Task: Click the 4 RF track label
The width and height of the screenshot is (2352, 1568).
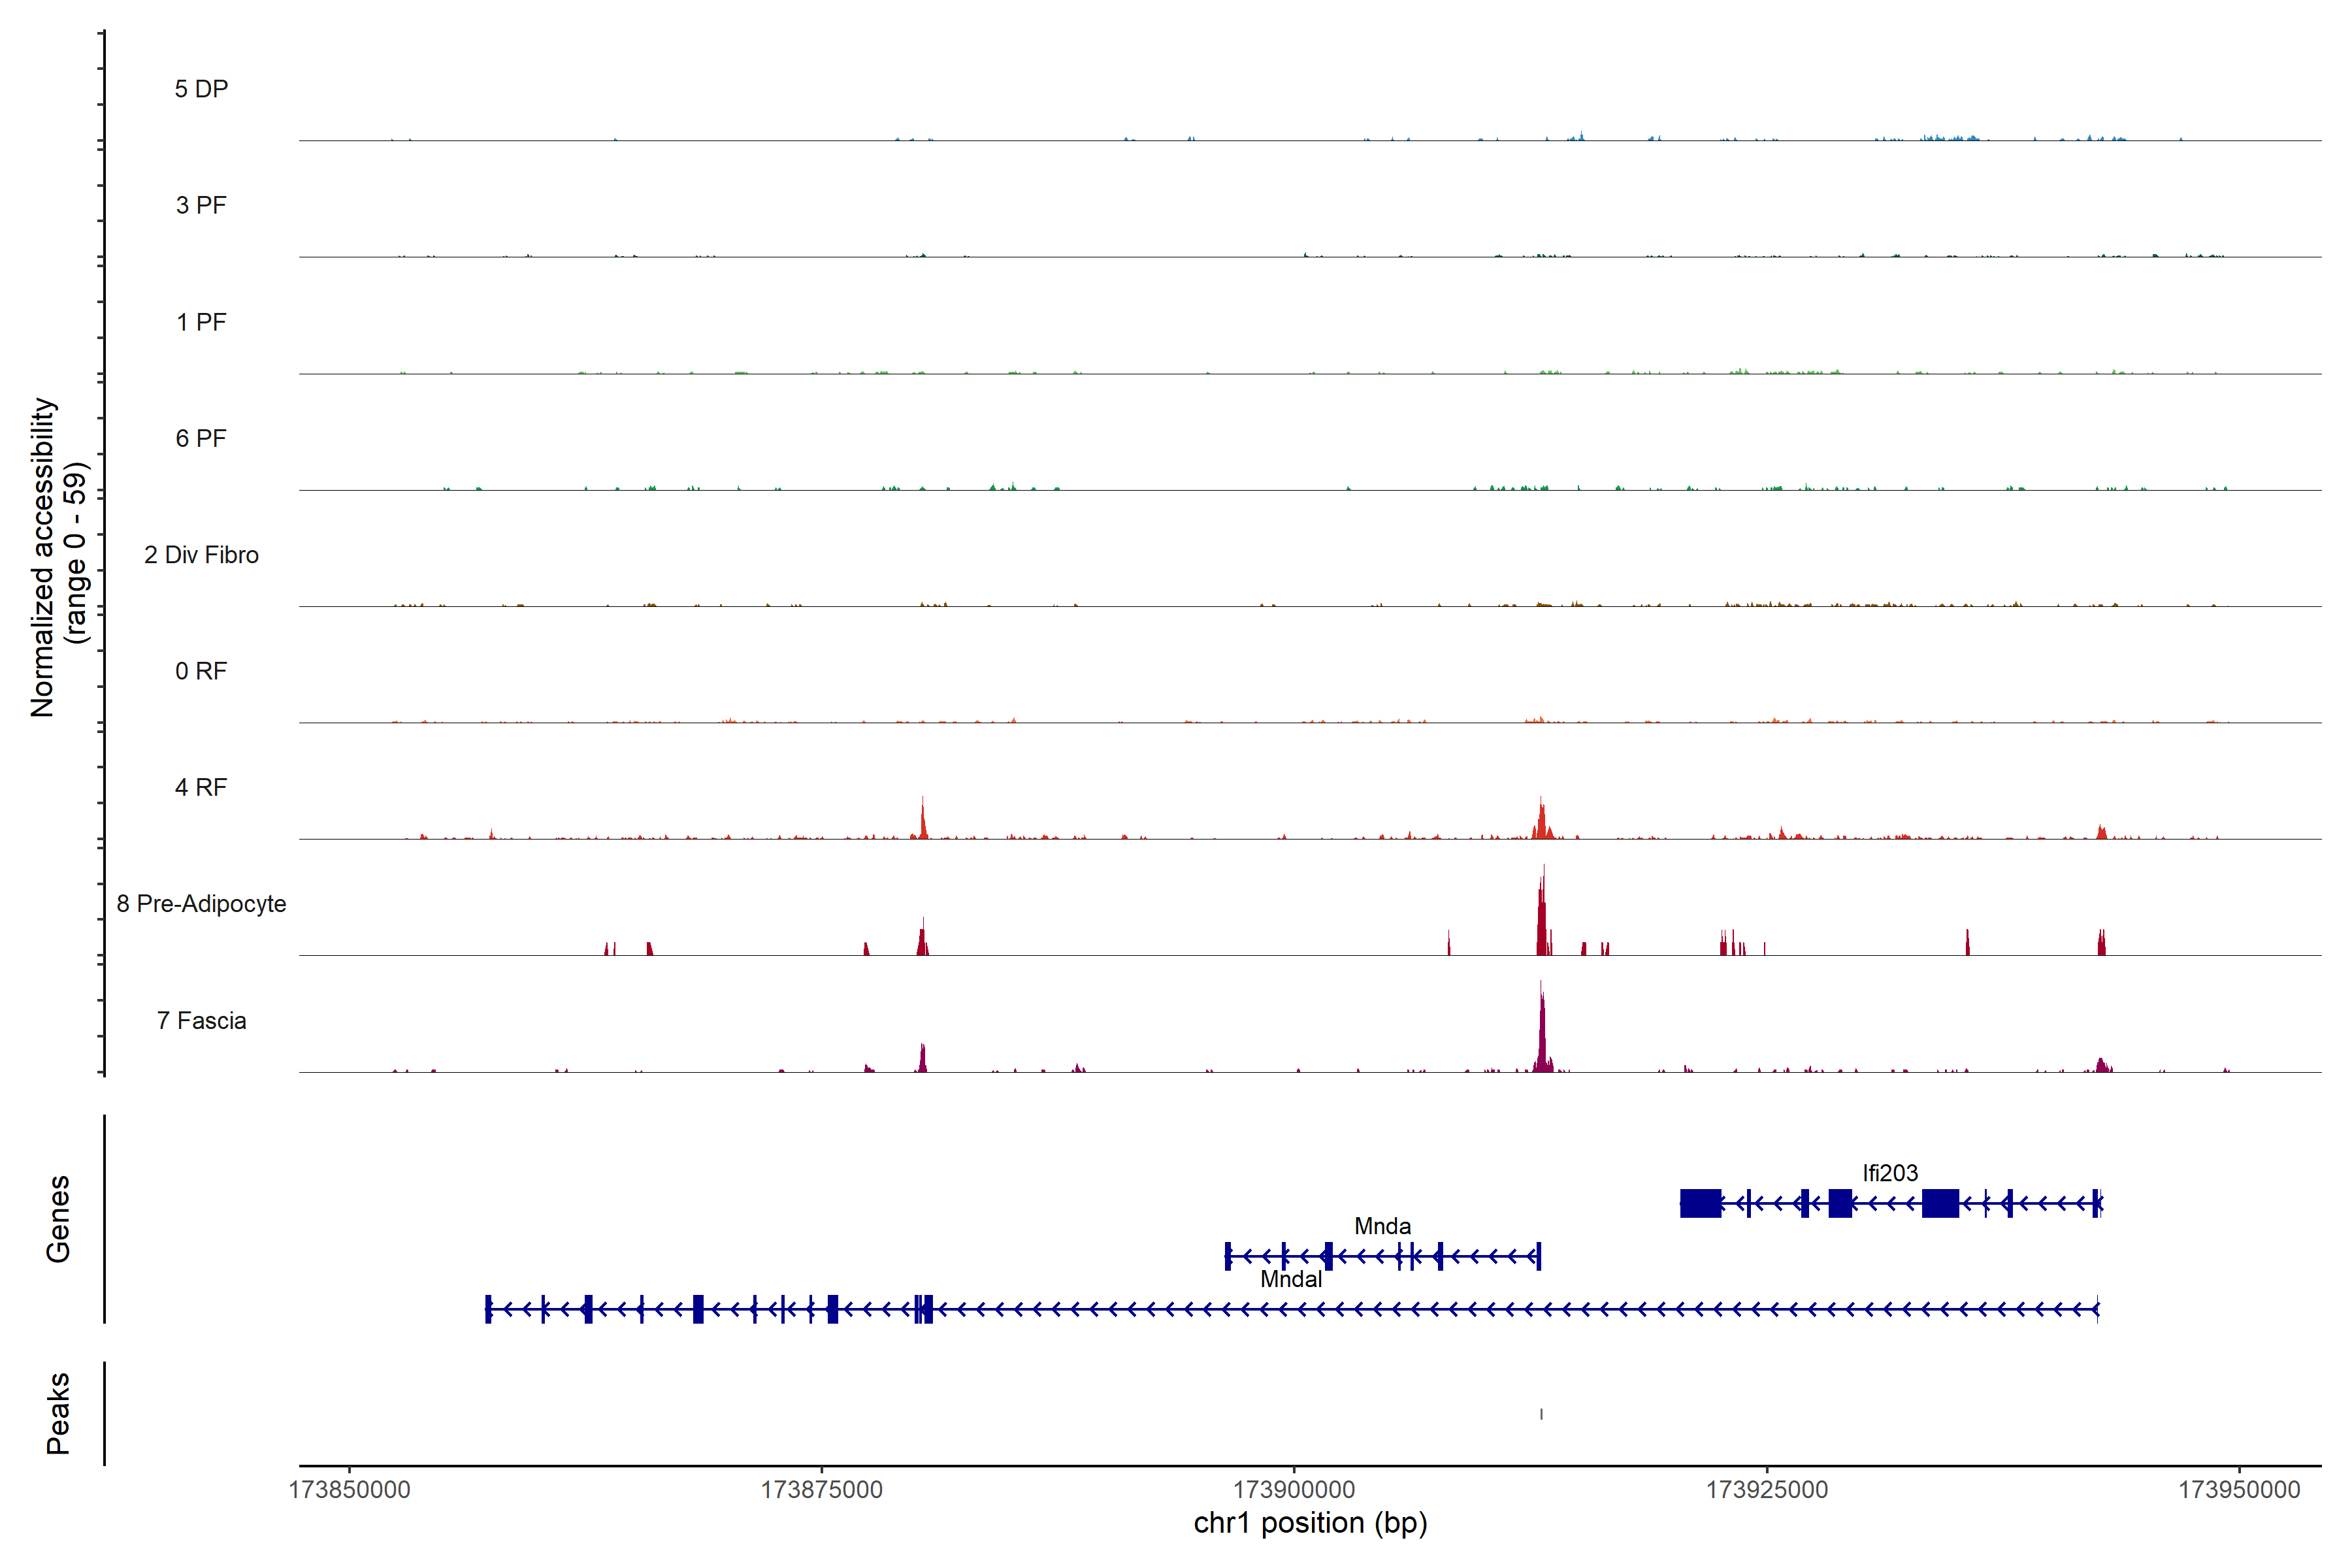Action: point(201,787)
